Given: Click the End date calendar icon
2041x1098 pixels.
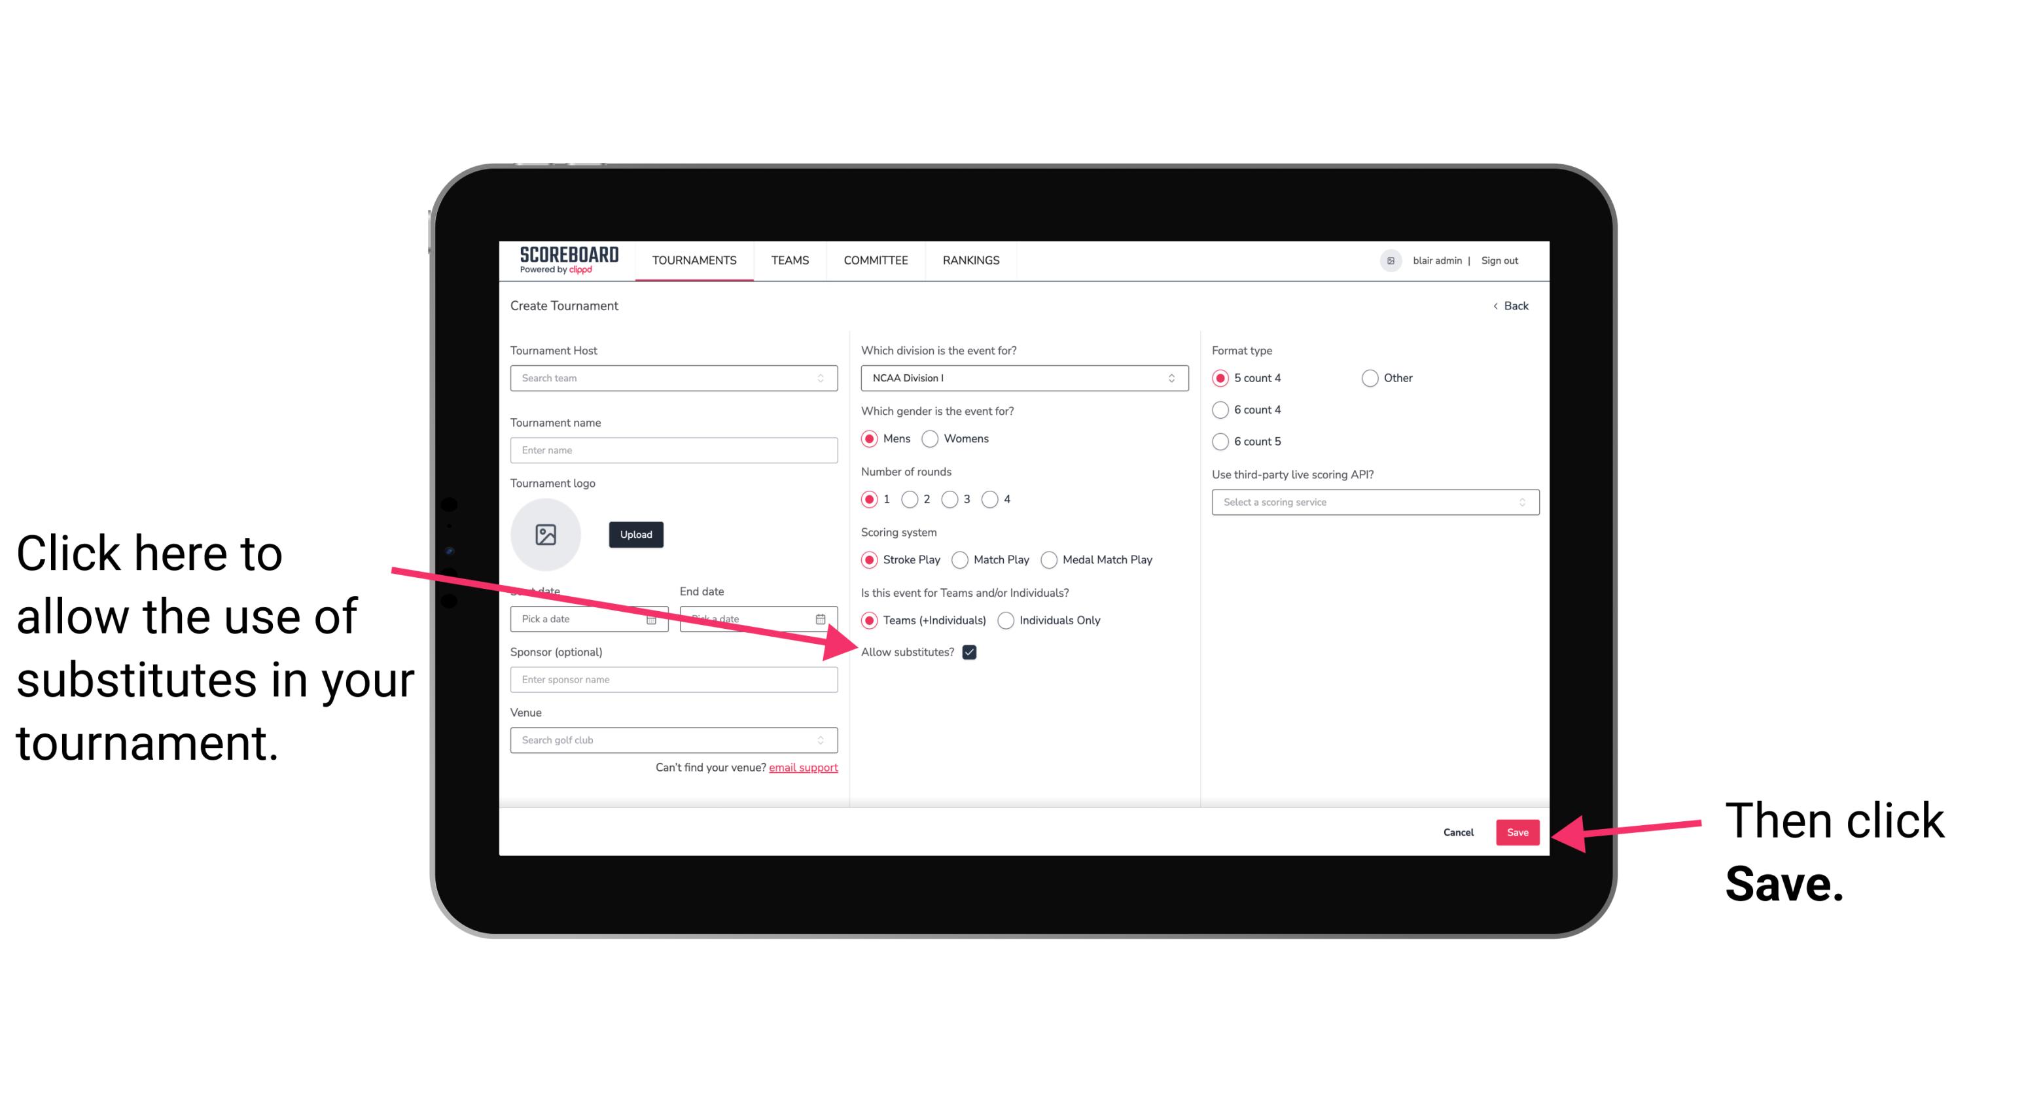Looking at the screenshot, I should pos(823,618).
